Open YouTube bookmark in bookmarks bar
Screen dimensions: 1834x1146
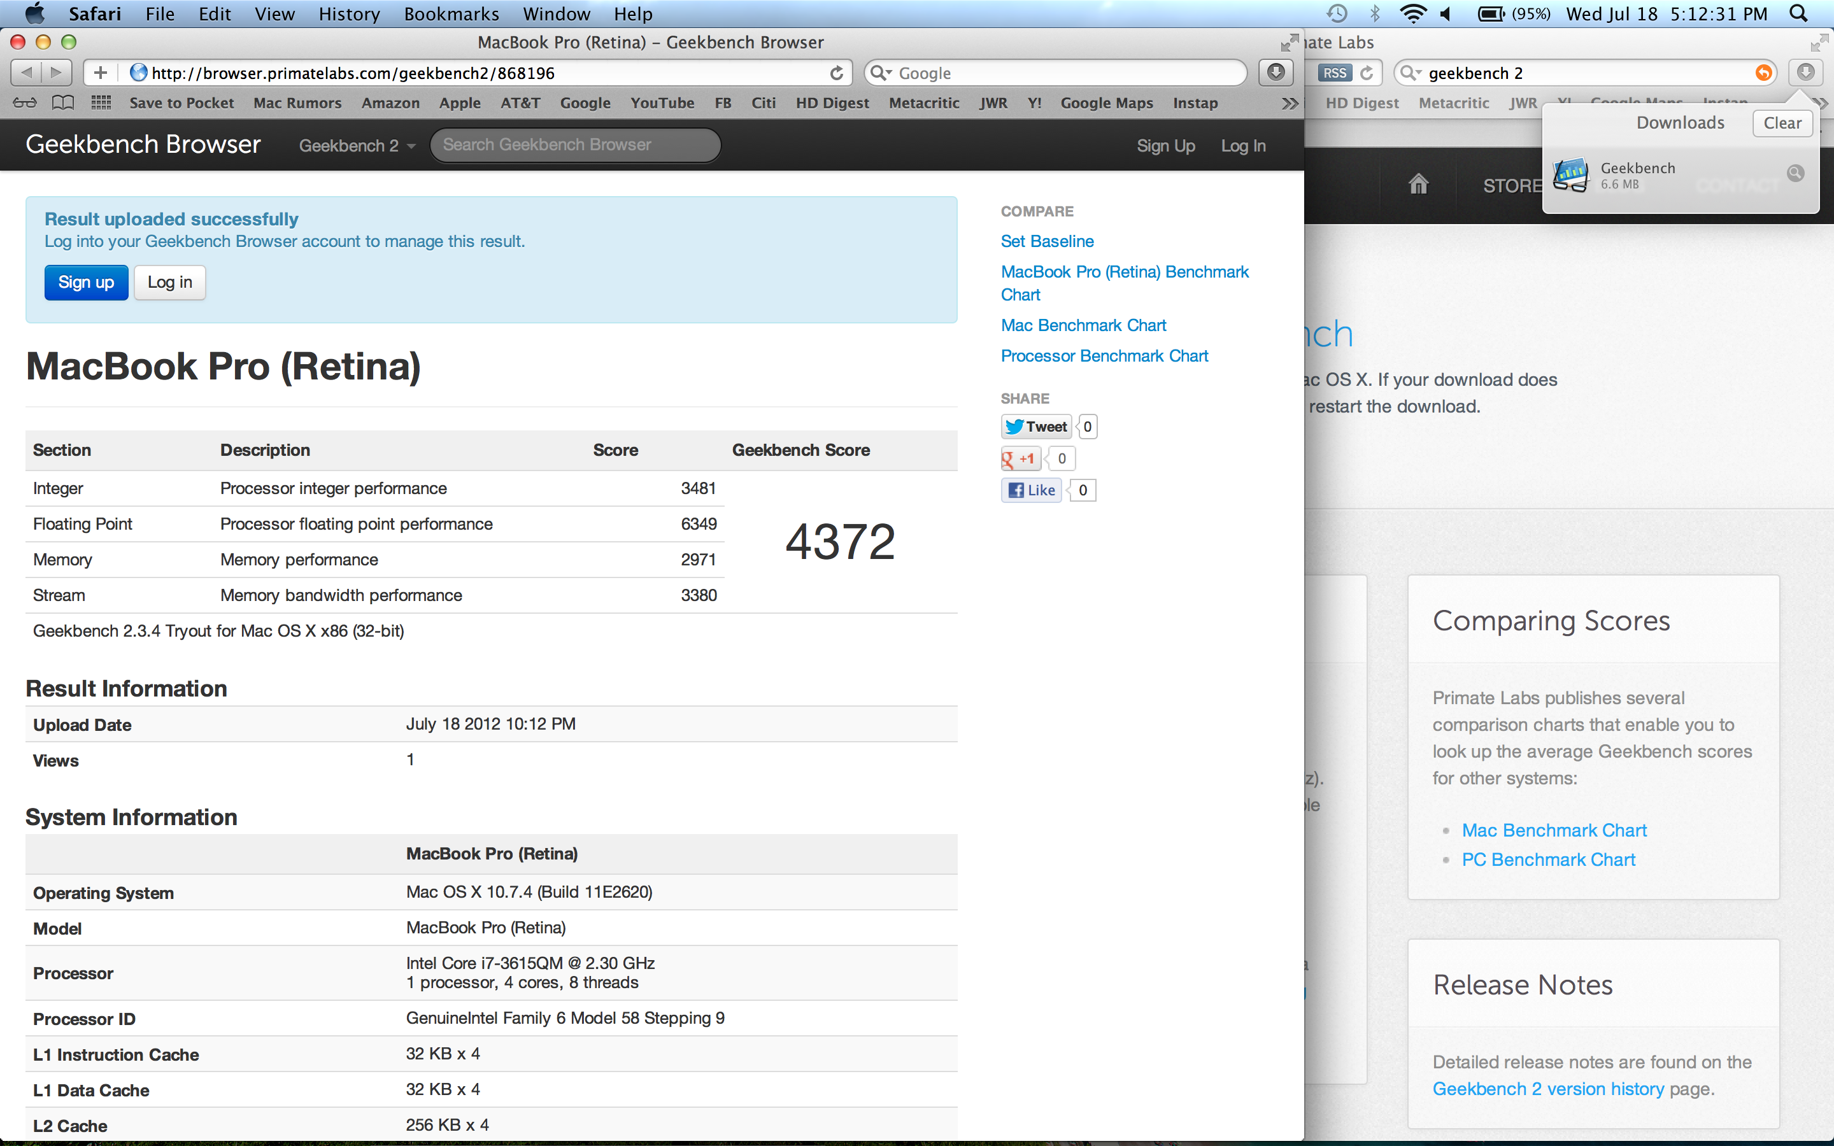(662, 103)
